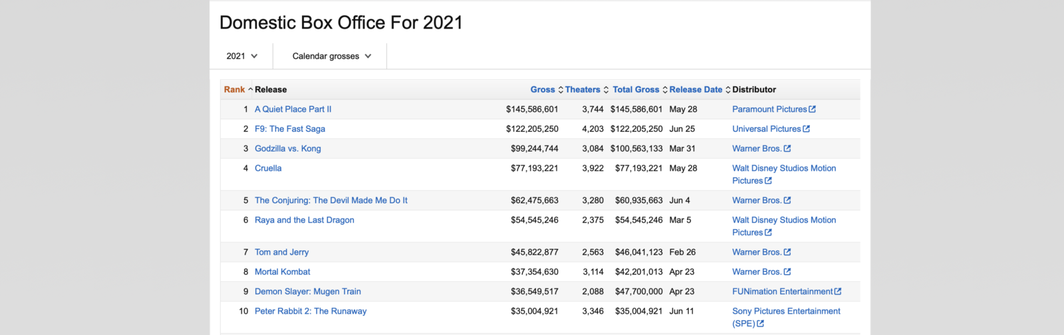The width and height of the screenshot is (1064, 335).
Task: Click the sort arrows next to Gross
Action: pos(561,90)
